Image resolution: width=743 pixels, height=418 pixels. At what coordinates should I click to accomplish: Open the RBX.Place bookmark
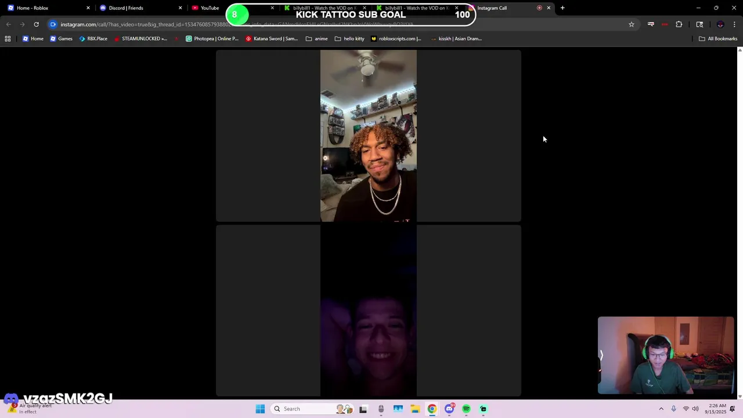93,39
